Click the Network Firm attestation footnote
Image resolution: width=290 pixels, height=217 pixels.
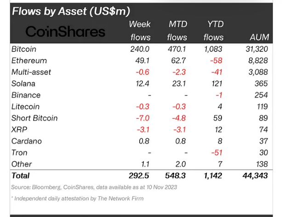click(x=78, y=198)
